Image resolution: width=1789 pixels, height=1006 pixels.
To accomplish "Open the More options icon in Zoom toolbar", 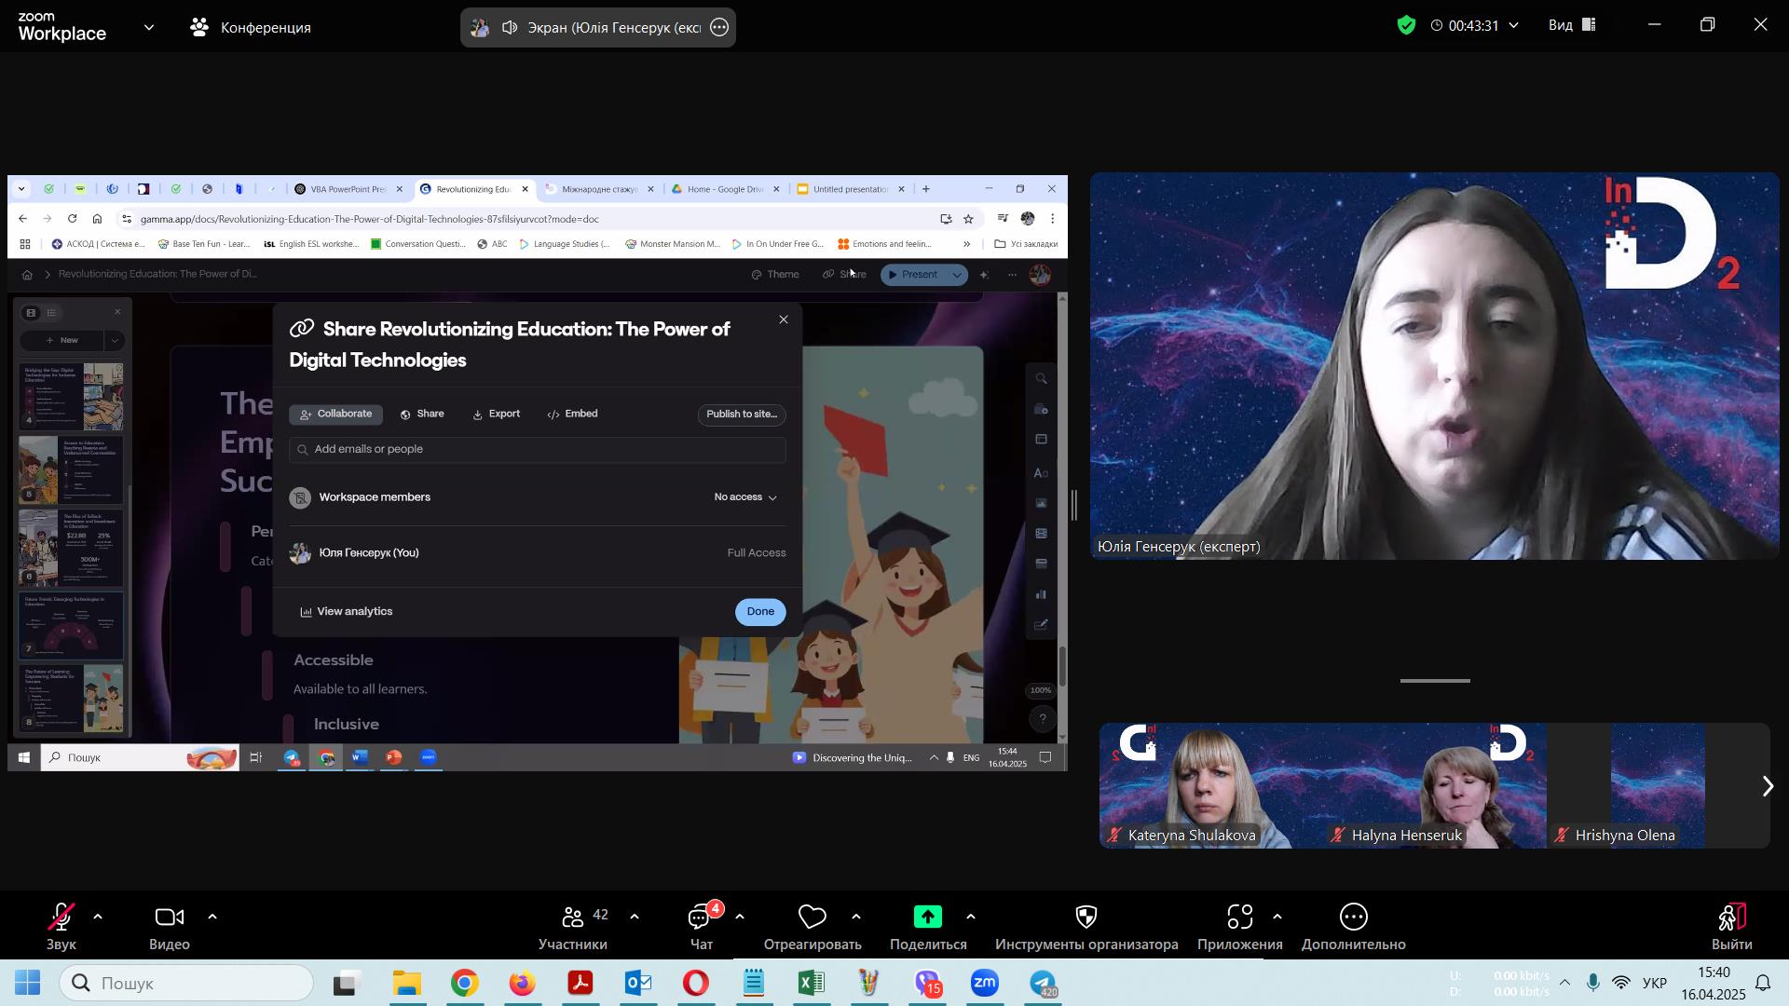I will (1353, 918).
